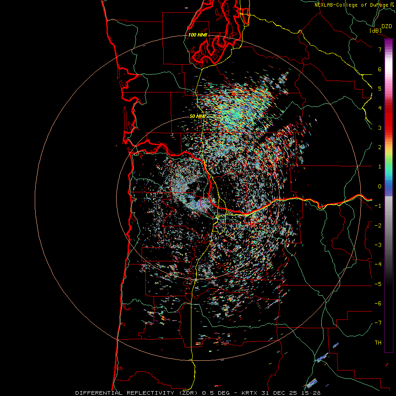Screen dimensions: 396x396
Task: Click the 6 value on color scale
Action: [380, 69]
